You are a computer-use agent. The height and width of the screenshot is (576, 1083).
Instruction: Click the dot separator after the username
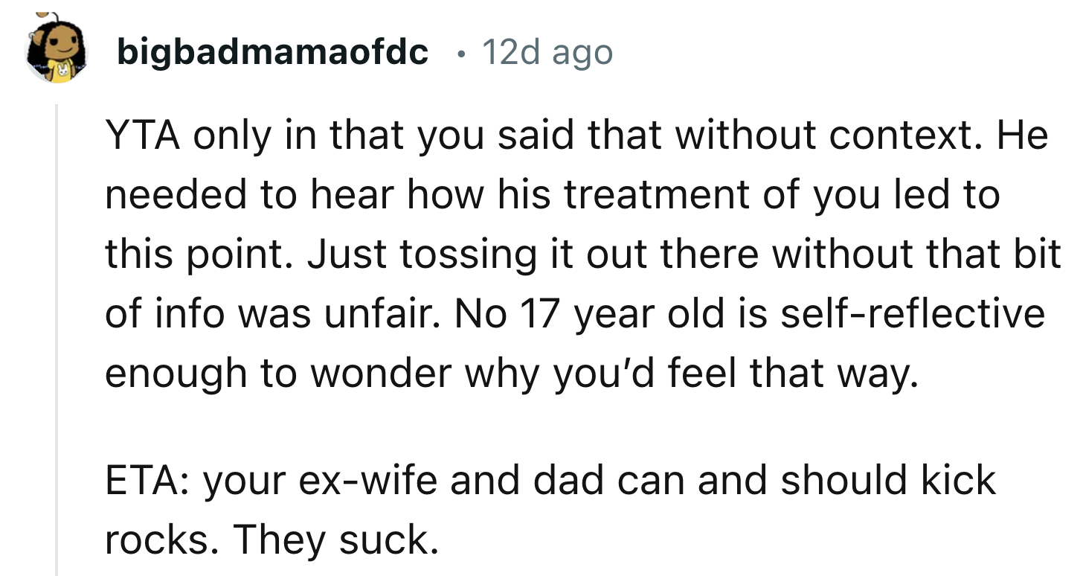[460, 54]
